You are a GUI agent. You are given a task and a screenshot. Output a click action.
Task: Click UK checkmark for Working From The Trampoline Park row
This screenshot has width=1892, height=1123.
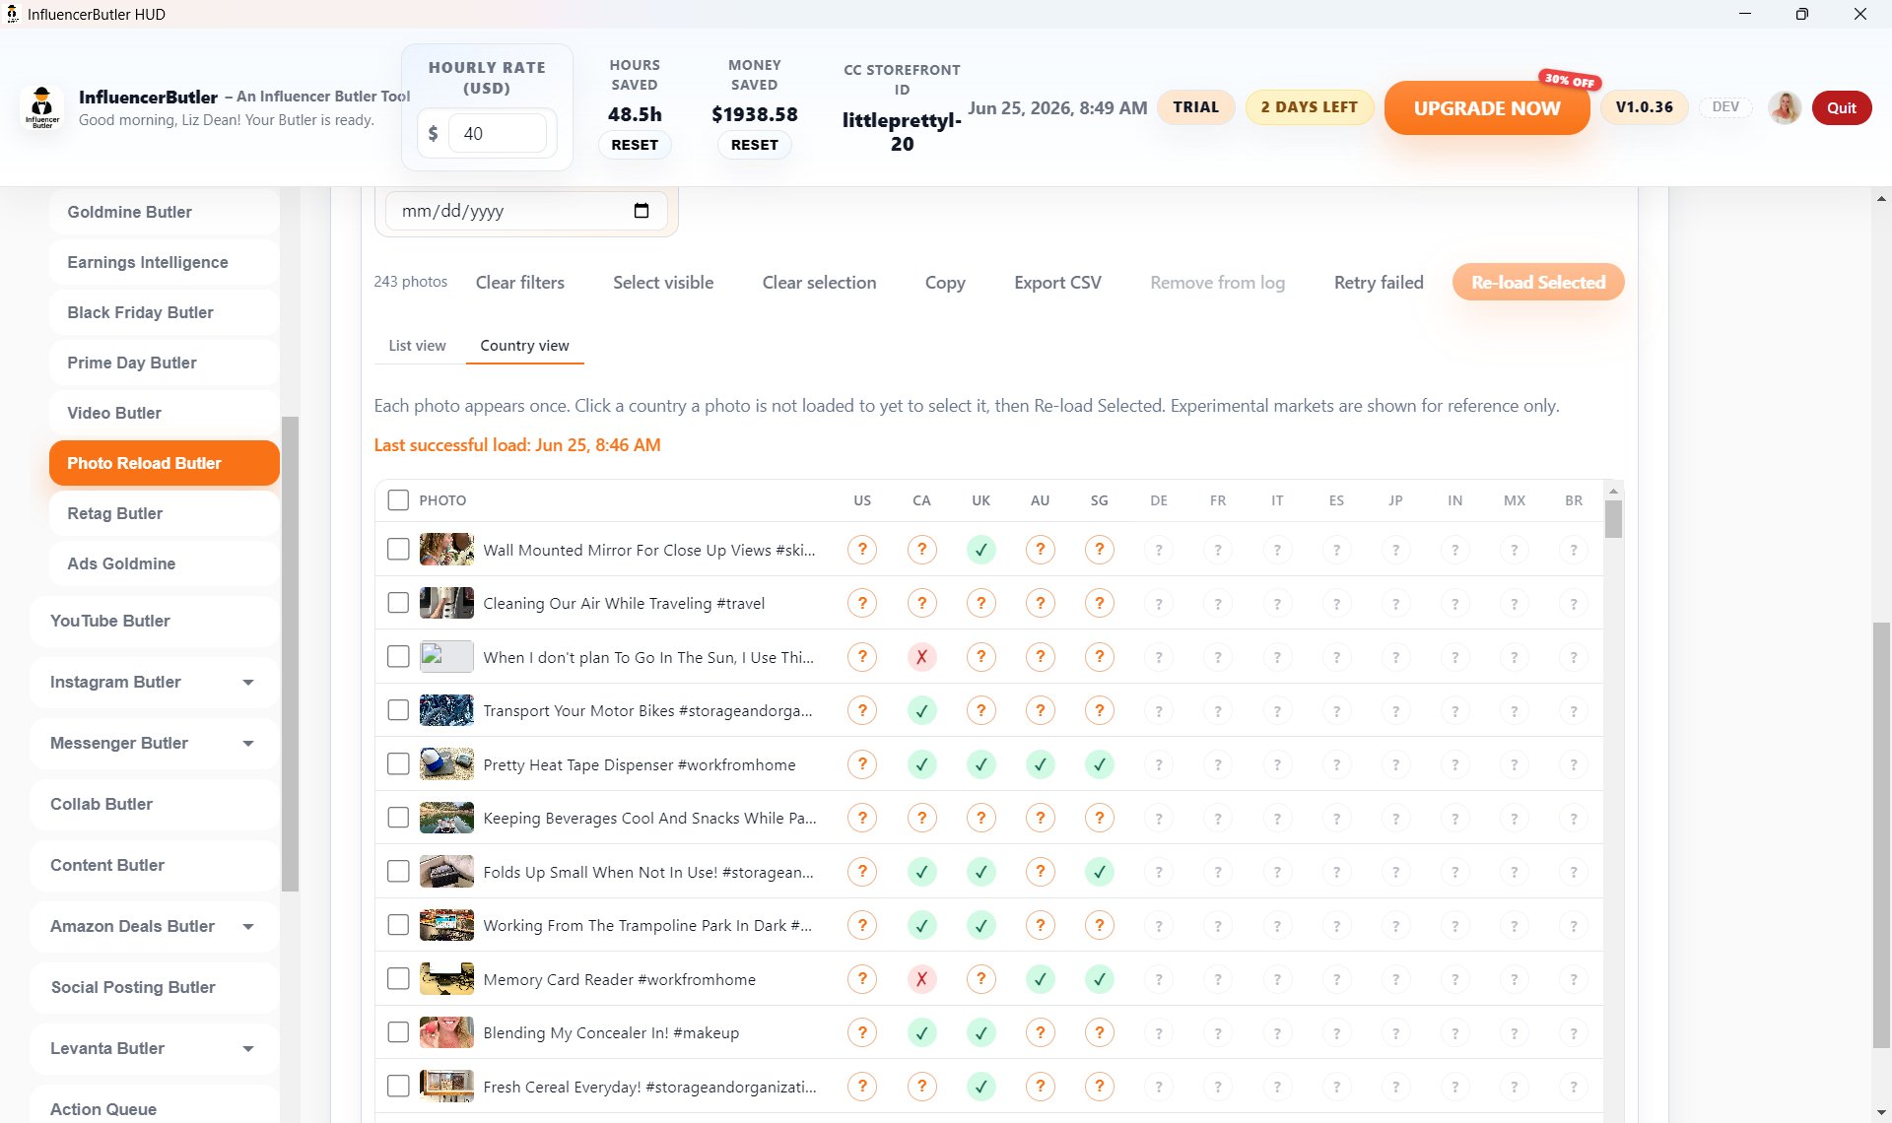click(980, 925)
